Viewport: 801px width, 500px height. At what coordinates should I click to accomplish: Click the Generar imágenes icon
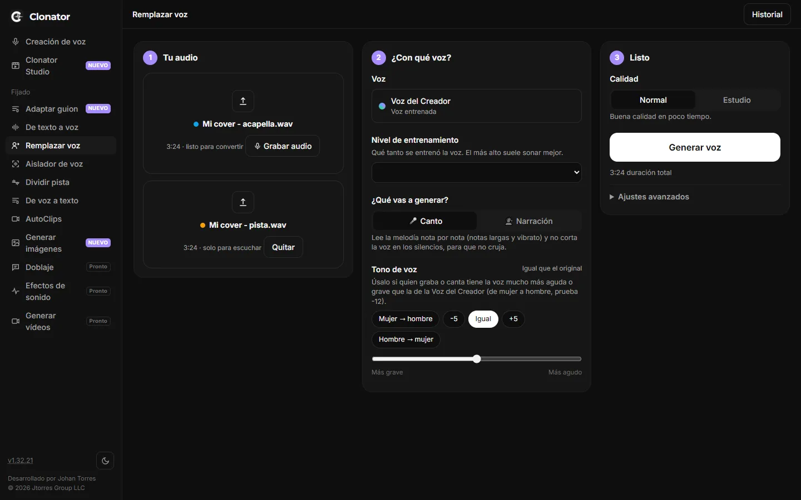[16, 243]
